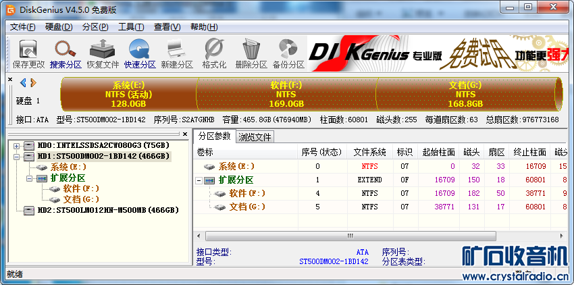Screen dimensions: 574x285
Task: Collapse 扩展分区 node in left tree
Action: tap(29, 178)
